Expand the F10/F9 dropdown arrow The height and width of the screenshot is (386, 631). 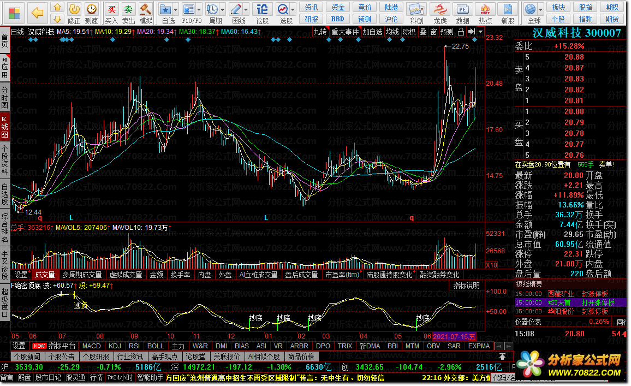click(x=199, y=9)
